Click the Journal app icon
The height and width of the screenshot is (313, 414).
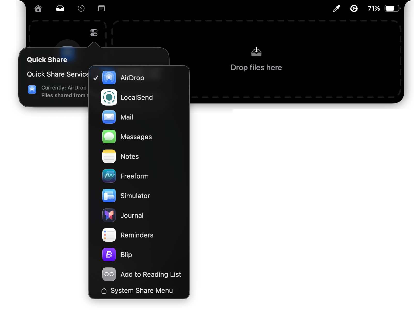point(109,215)
